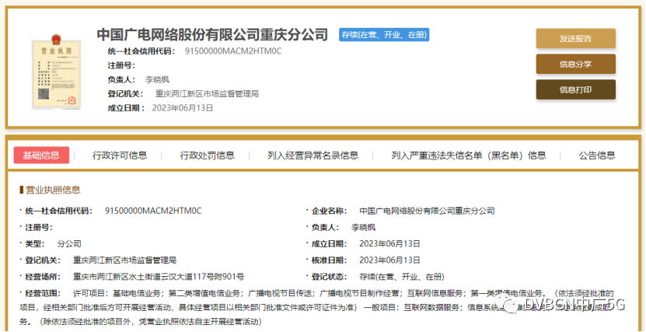Click the 登记状态 value 存续(在营、开业、在册)

pyautogui.click(x=402, y=277)
